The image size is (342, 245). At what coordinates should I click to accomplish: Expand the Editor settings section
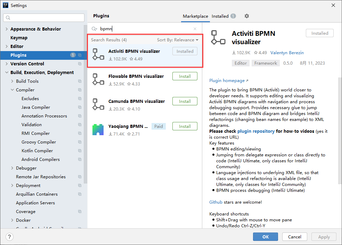tap(7, 46)
